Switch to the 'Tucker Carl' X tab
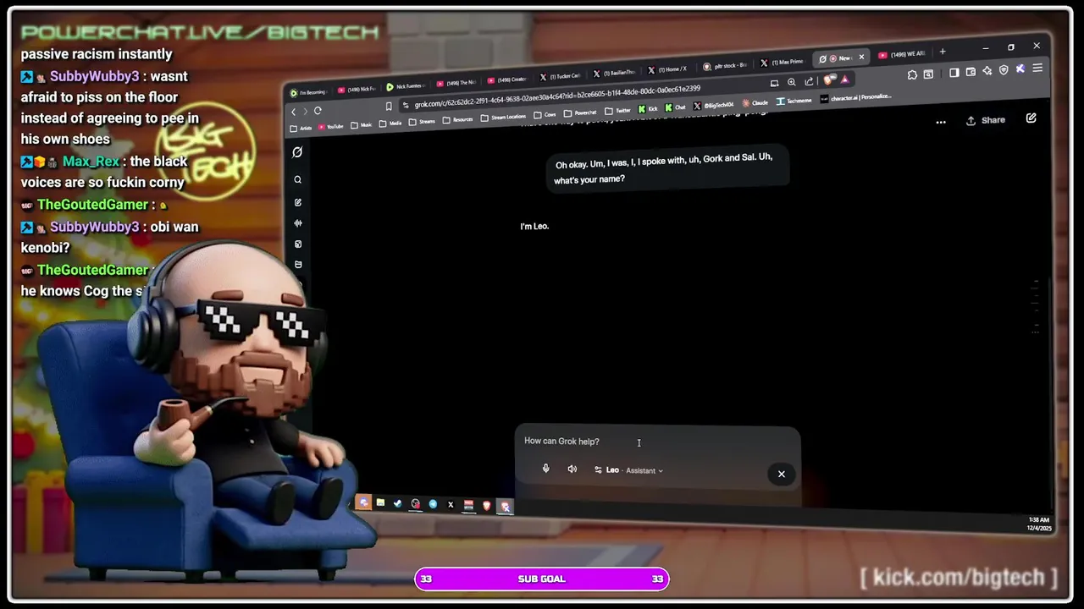 561,76
